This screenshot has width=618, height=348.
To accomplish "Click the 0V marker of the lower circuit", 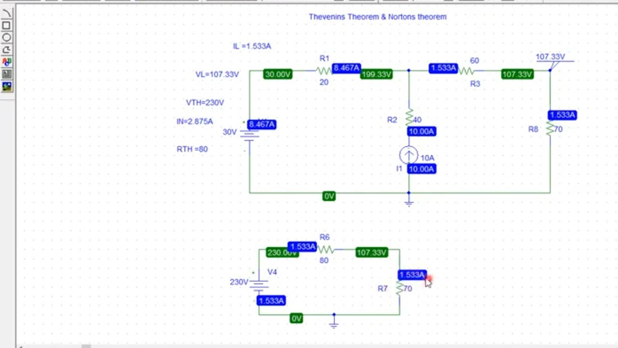I will [296, 318].
